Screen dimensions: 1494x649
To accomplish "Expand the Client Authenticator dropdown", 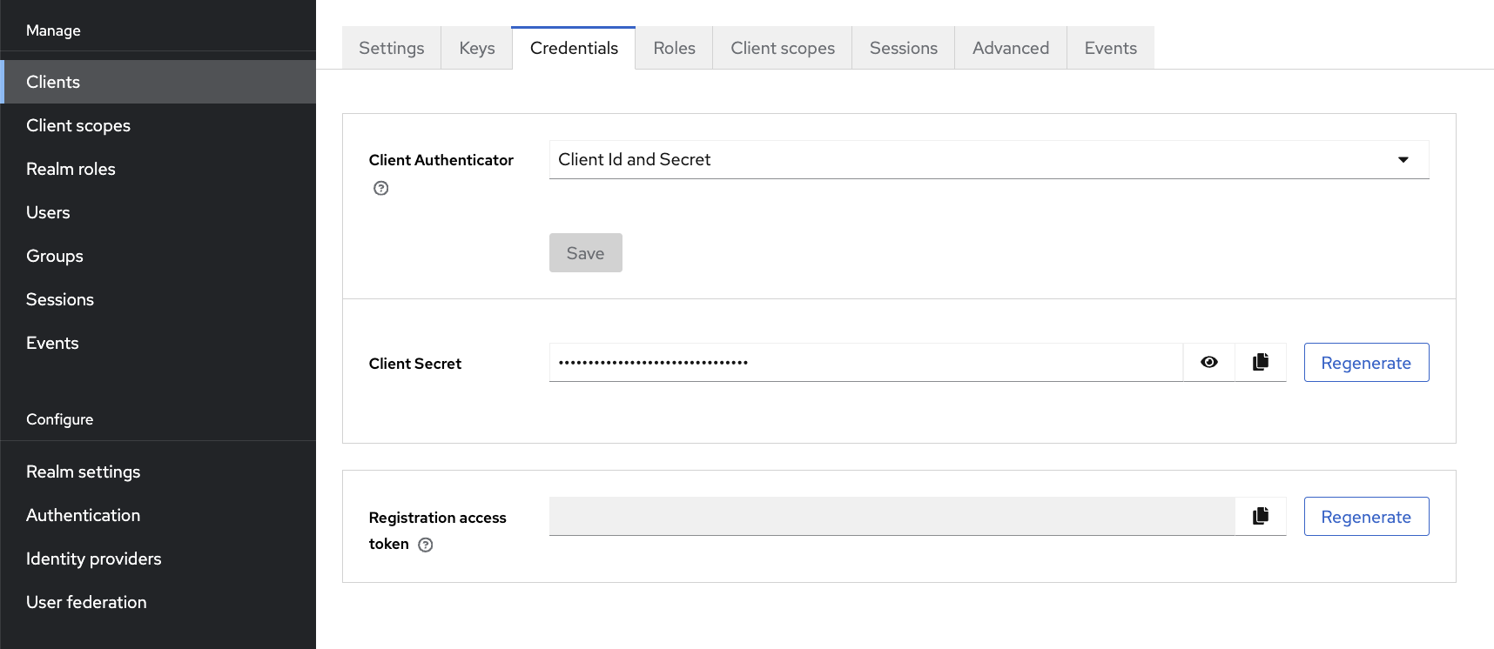I will tap(989, 159).
